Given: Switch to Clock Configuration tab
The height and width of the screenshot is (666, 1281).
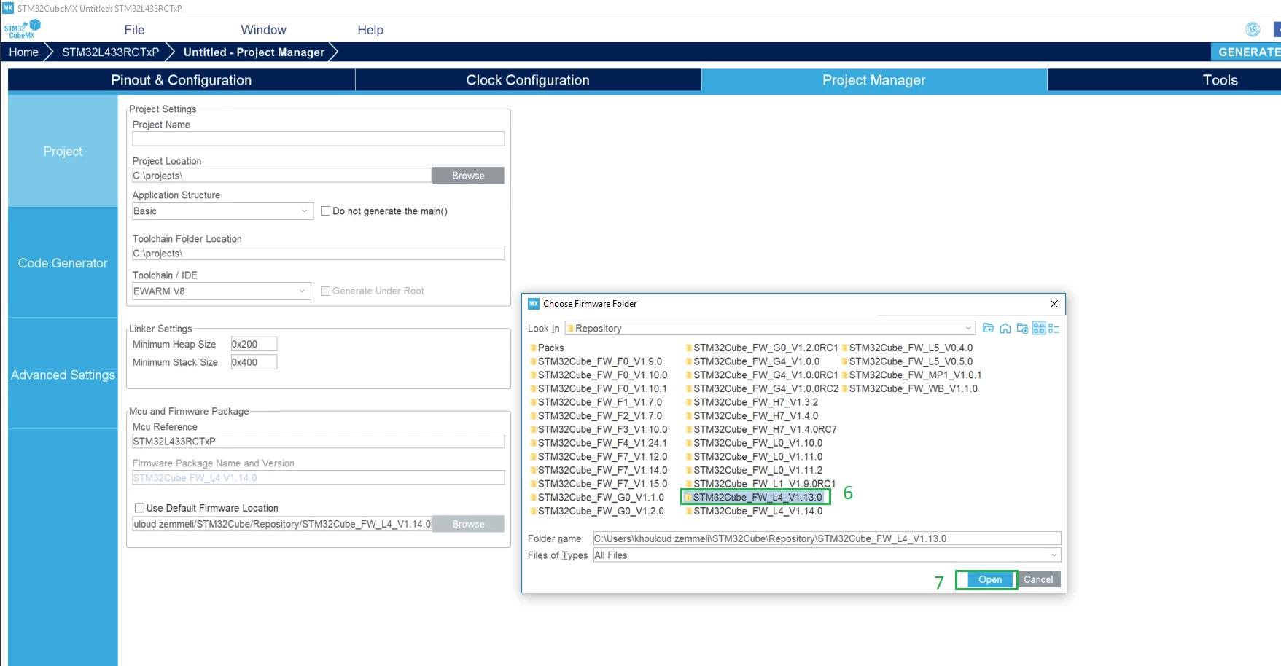Looking at the screenshot, I should point(528,80).
